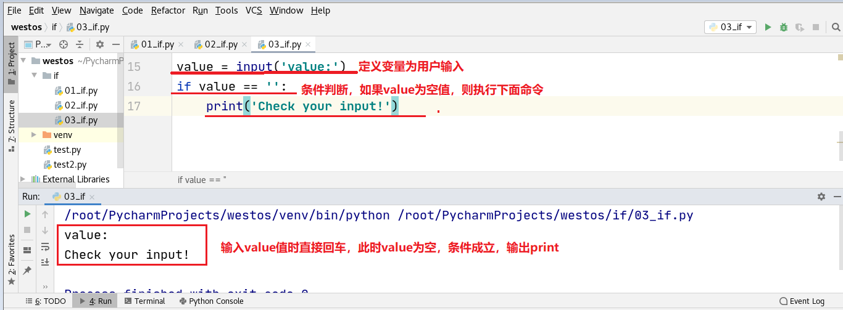
Task: Open the Terminal tool window
Action: (144, 301)
